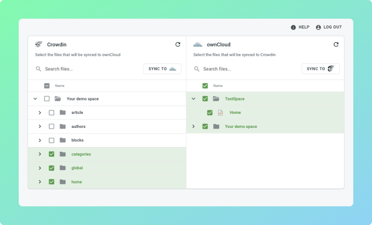372x225 pixels.
Task: Click the Home file document icon
Action: click(220, 112)
